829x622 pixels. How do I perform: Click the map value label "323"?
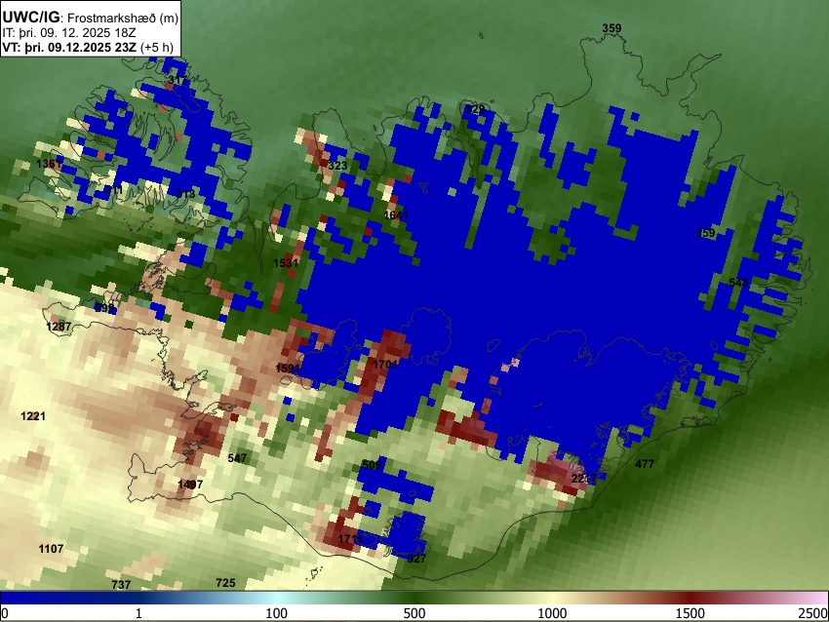pos(337,166)
